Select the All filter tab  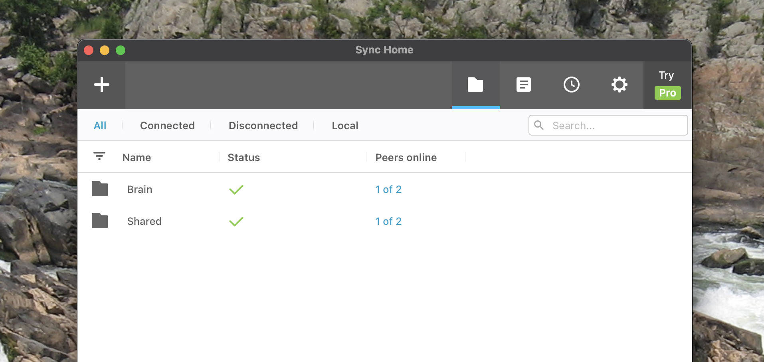(100, 126)
